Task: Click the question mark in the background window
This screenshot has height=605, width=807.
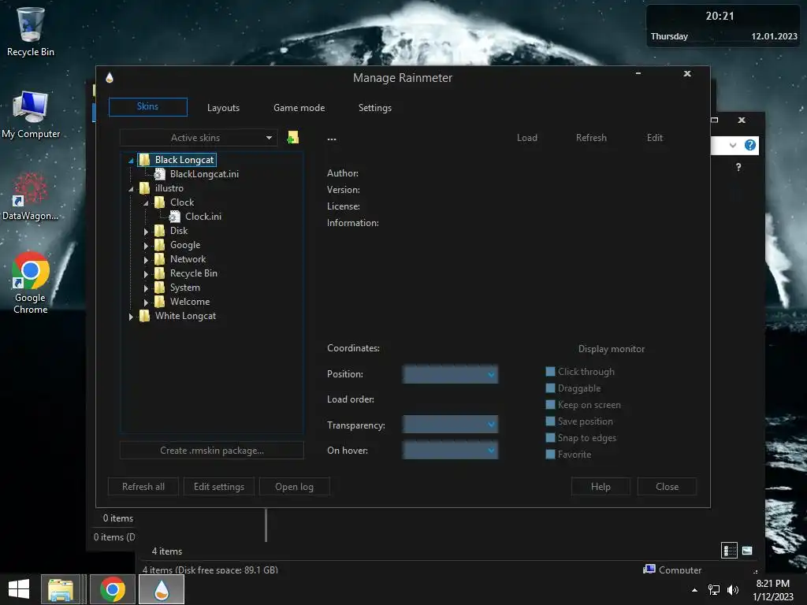Action: click(x=738, y=167)
